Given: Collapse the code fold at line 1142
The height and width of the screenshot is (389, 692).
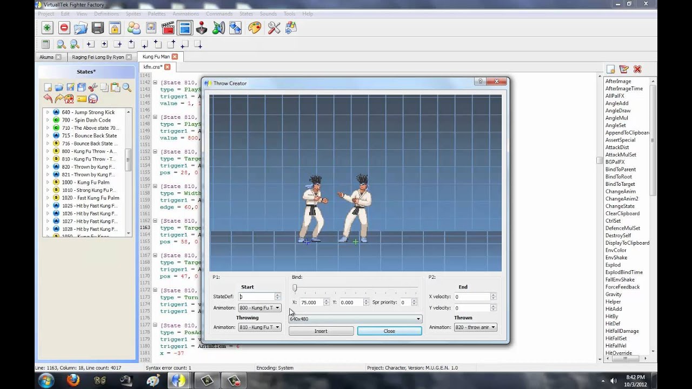Looking at the screenshot, I should [x=155, y=83].
